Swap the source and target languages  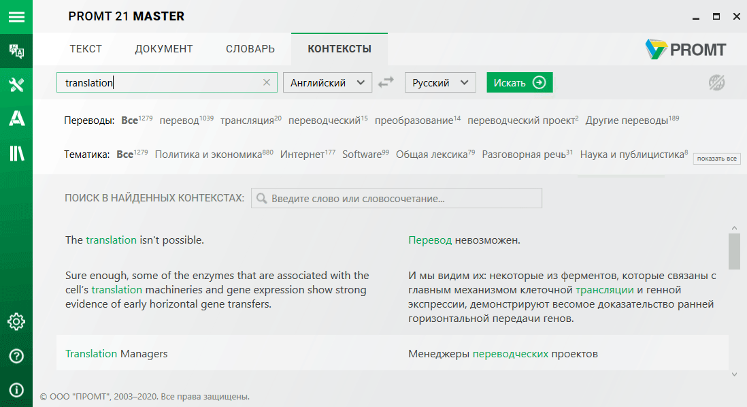386,82
